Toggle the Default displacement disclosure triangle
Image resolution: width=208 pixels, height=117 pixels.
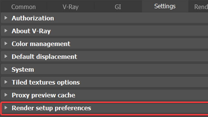tap(6, 57)
